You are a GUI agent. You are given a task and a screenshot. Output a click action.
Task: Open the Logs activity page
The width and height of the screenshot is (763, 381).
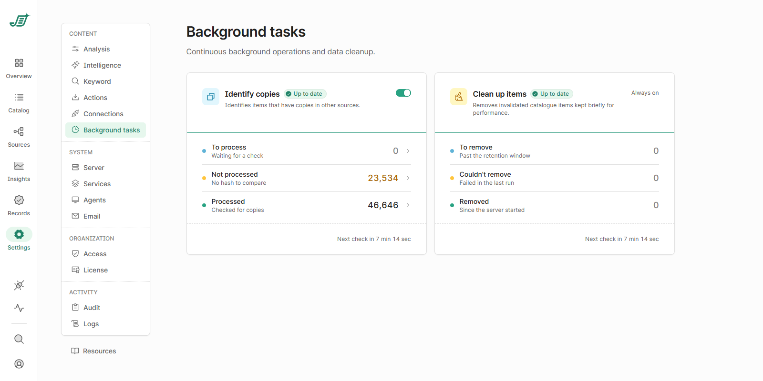pos(105,324)
